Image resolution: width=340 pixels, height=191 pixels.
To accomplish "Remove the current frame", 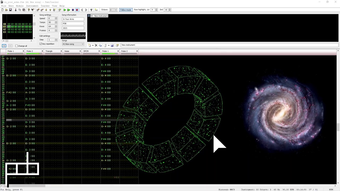I will point(42,10).
